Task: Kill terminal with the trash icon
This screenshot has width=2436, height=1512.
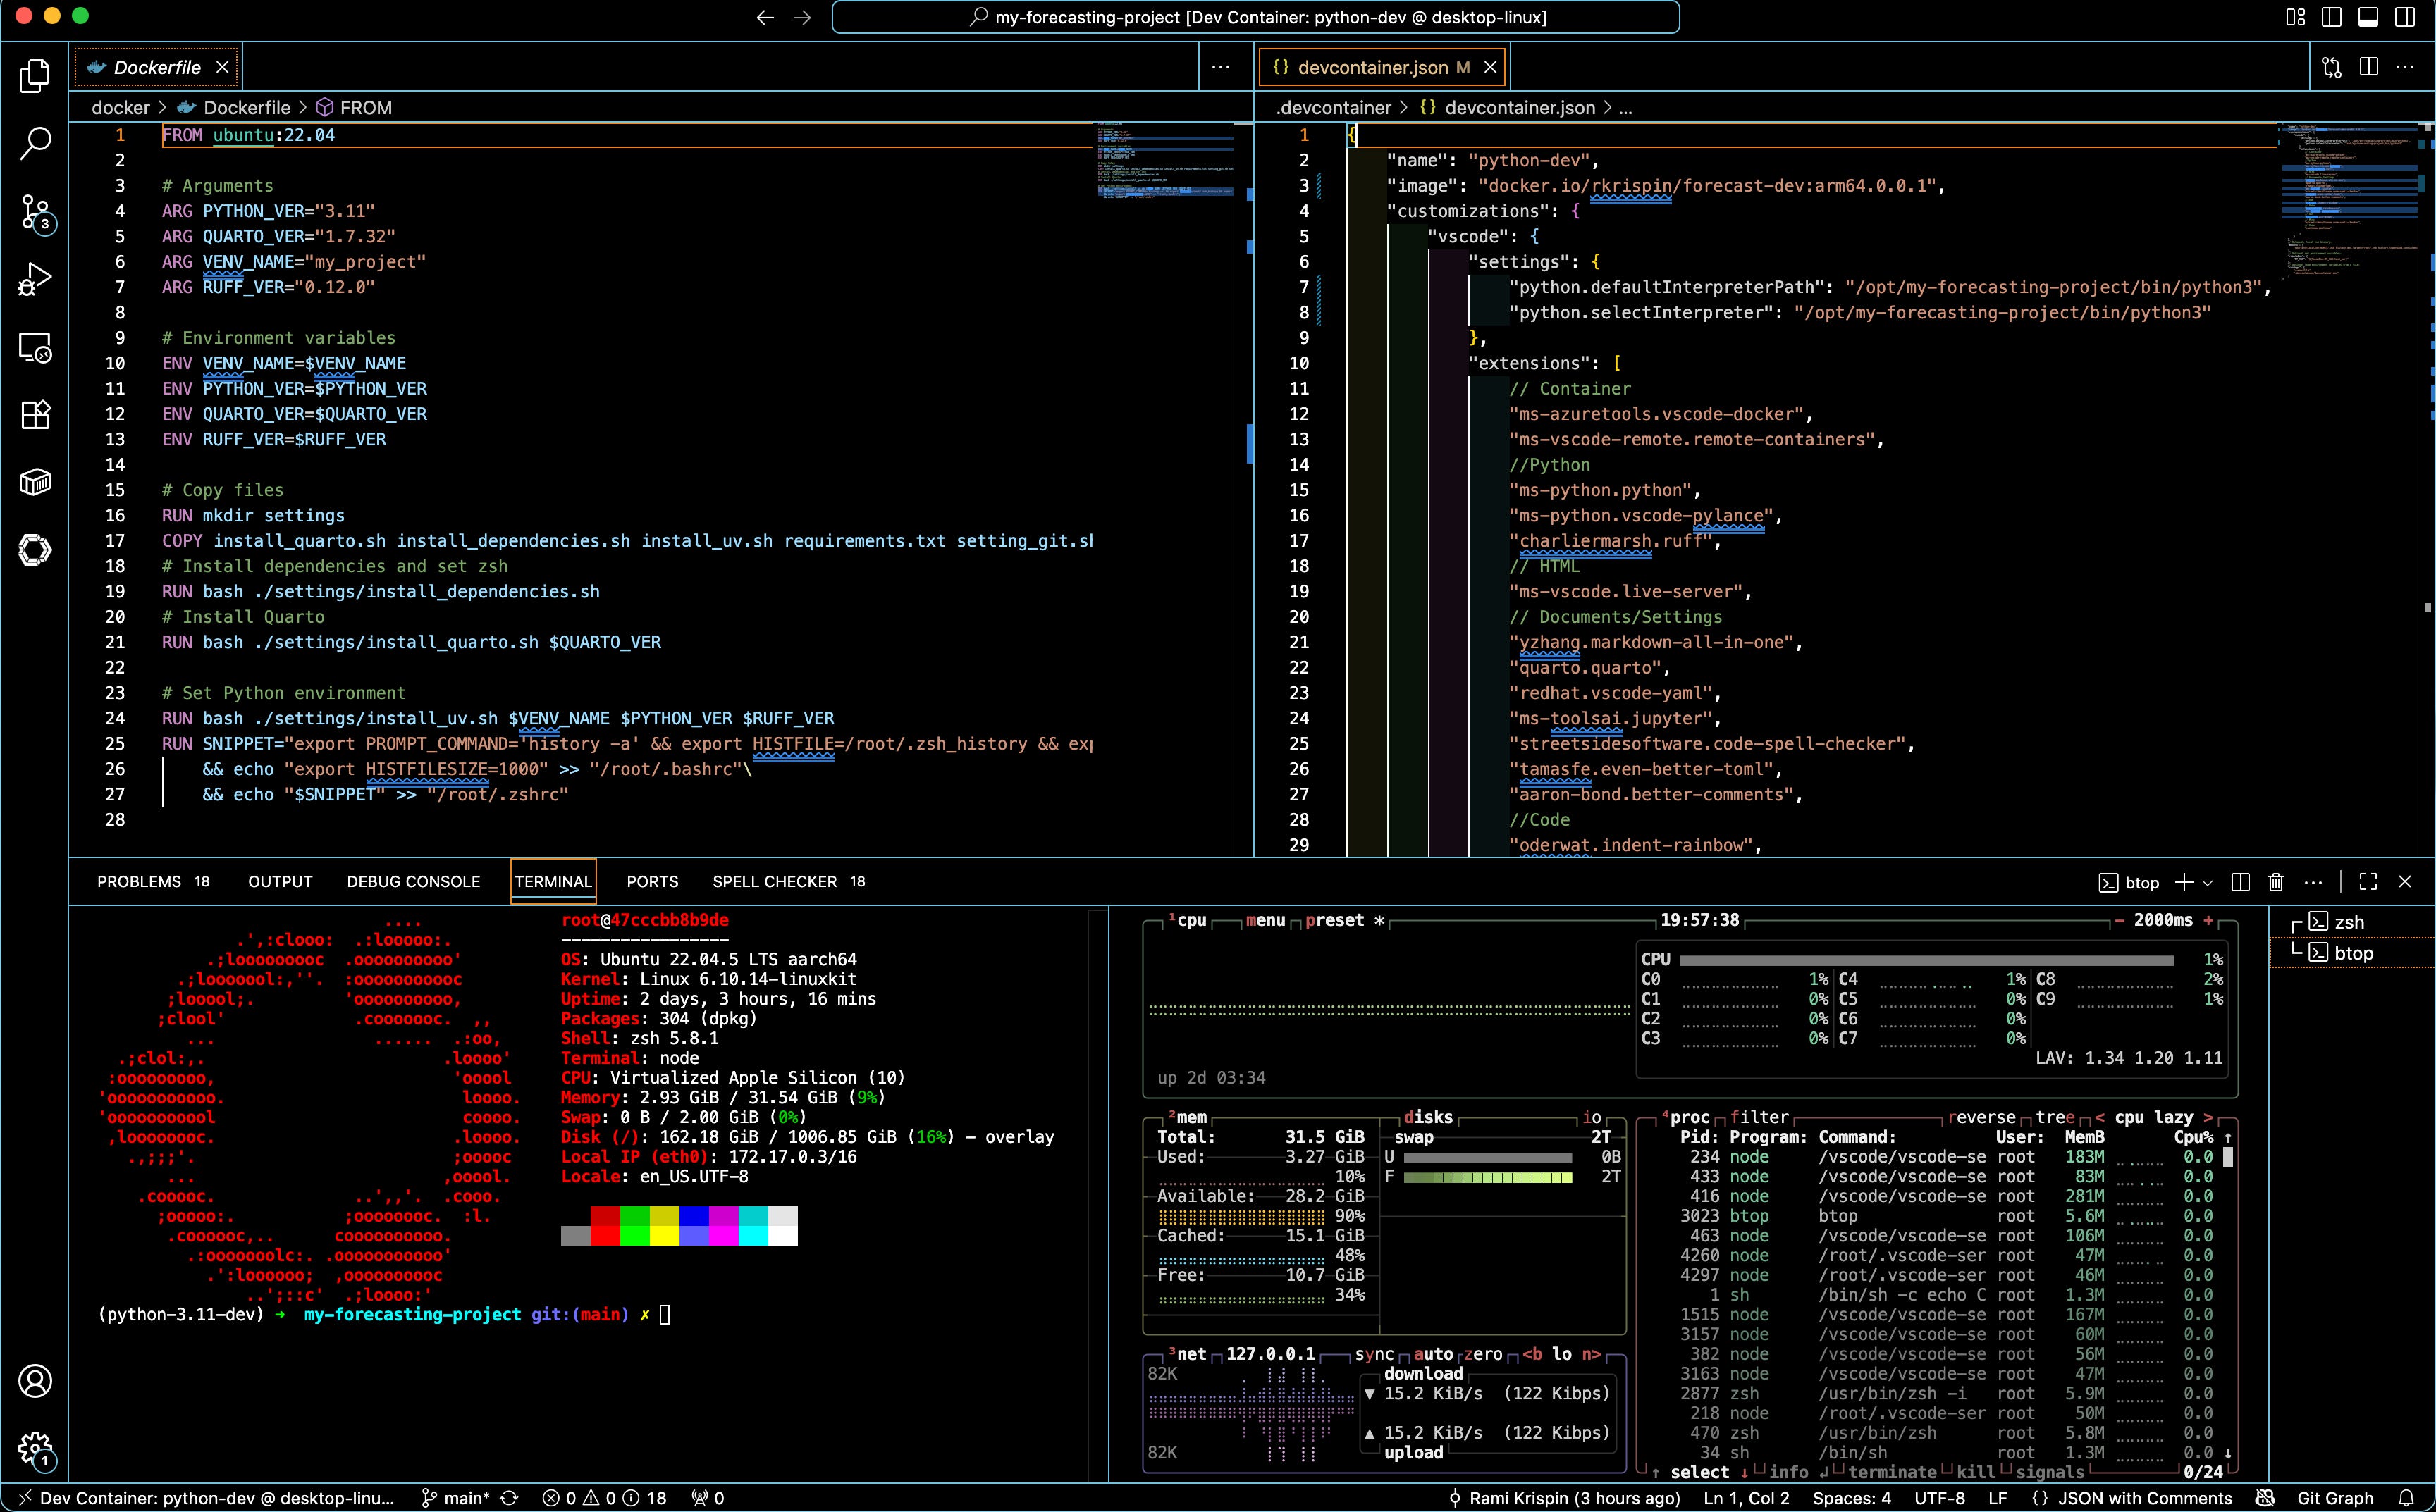Action: [x=2276, y=882]
